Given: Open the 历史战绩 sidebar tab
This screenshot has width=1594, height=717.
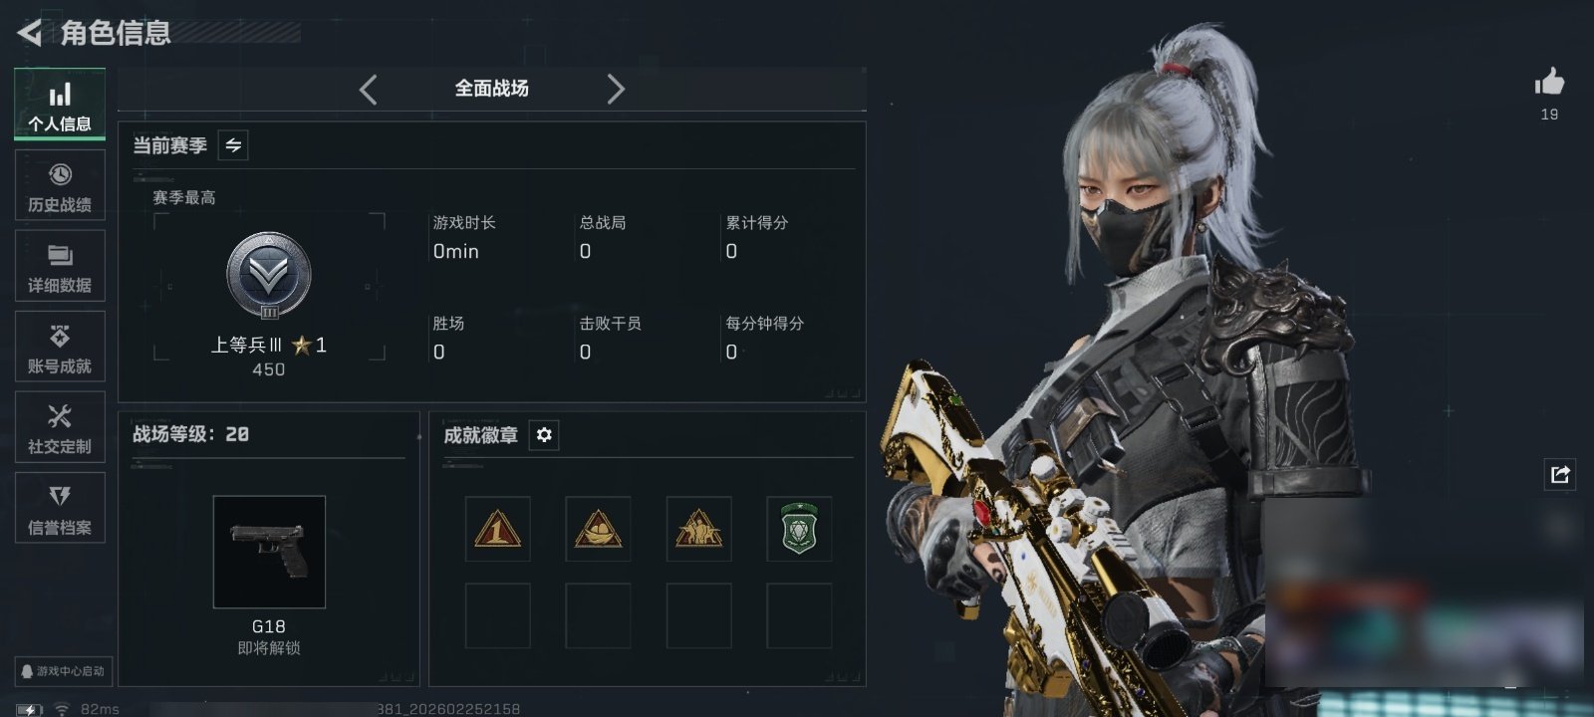Looking at the screenshot, I should click(60, 185).
